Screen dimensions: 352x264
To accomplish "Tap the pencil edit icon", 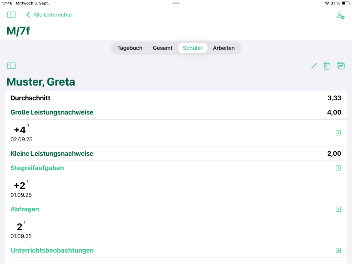I will [x=314, y=66].
